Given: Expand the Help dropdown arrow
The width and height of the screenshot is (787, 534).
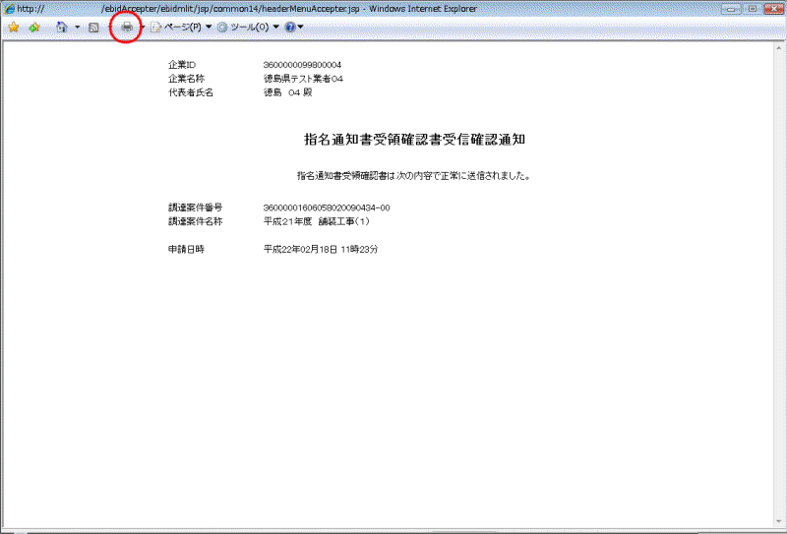Looking at the screenshot, I should (300, 27).
